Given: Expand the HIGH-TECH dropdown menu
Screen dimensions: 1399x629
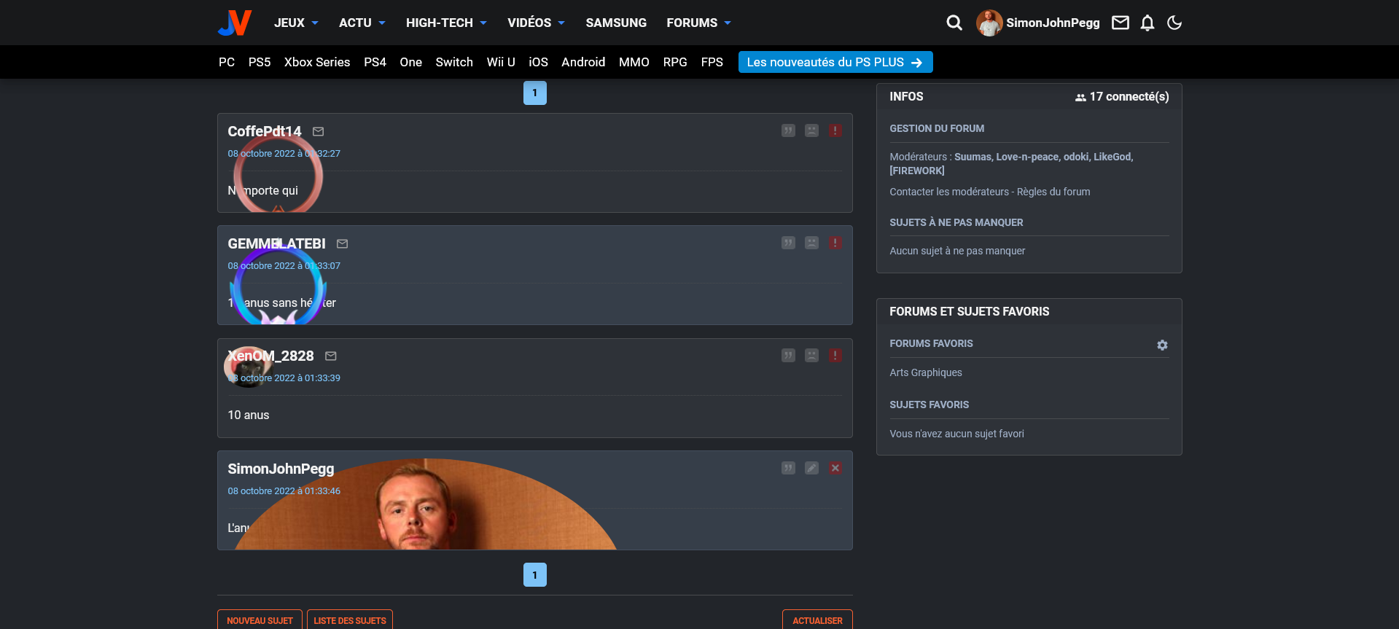Looking at the screenshot, I should point(446,23).
